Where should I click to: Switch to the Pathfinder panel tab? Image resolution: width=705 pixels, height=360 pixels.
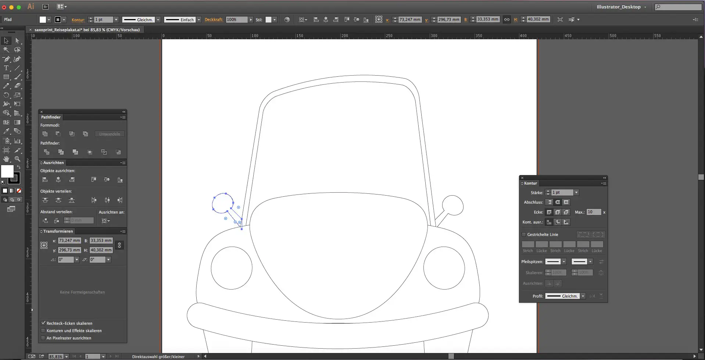point(51,117)
